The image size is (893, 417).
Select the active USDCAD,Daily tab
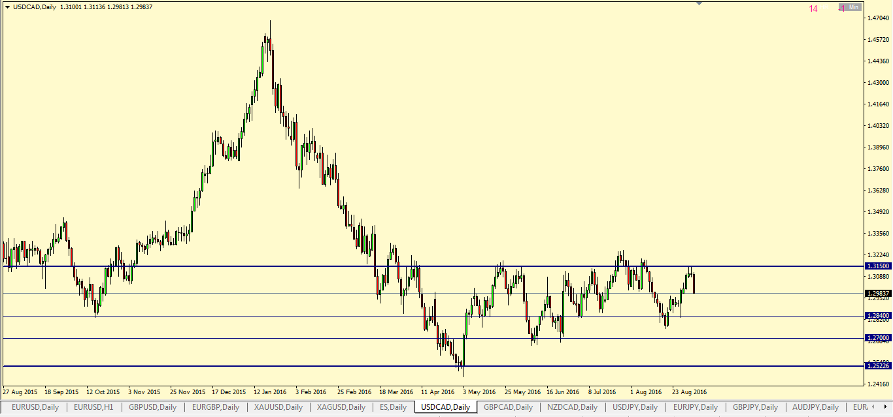pos(446,407)
